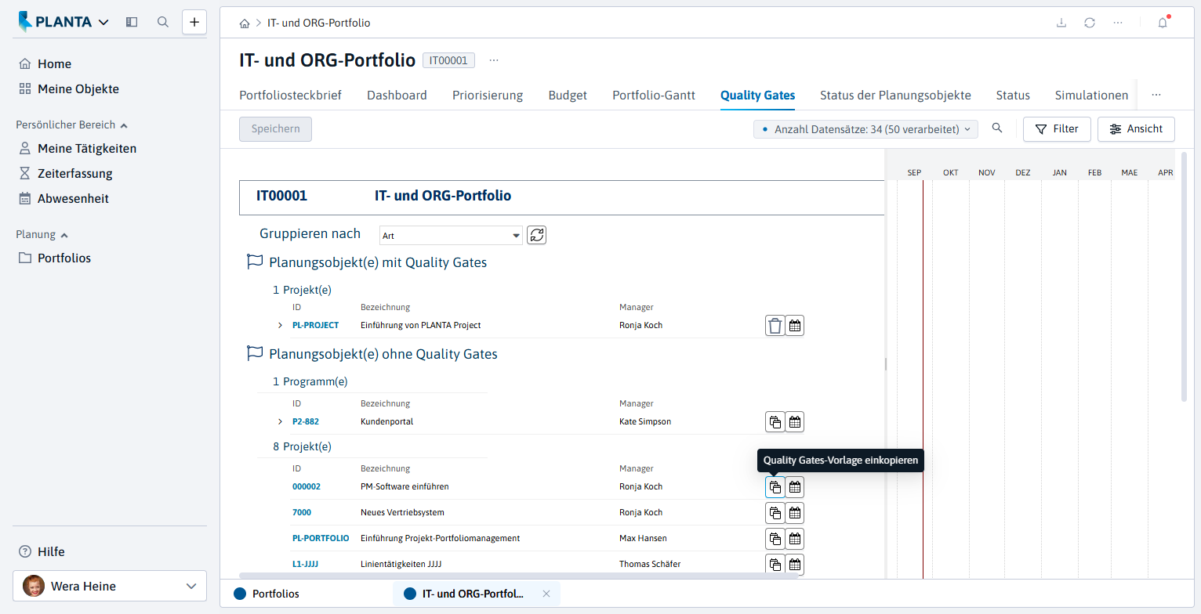
Task: Expand the P2-882 program row
Action: (x=280, y=421)
